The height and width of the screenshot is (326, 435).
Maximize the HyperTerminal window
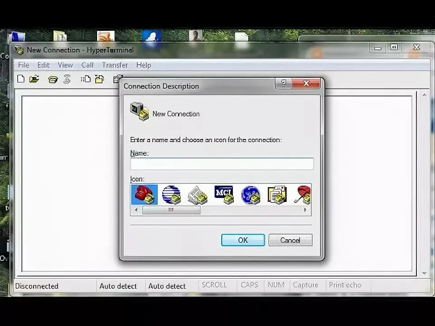coord(394,48)
